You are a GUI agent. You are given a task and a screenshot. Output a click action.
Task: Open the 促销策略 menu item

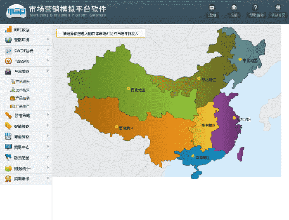coord(22,126)
